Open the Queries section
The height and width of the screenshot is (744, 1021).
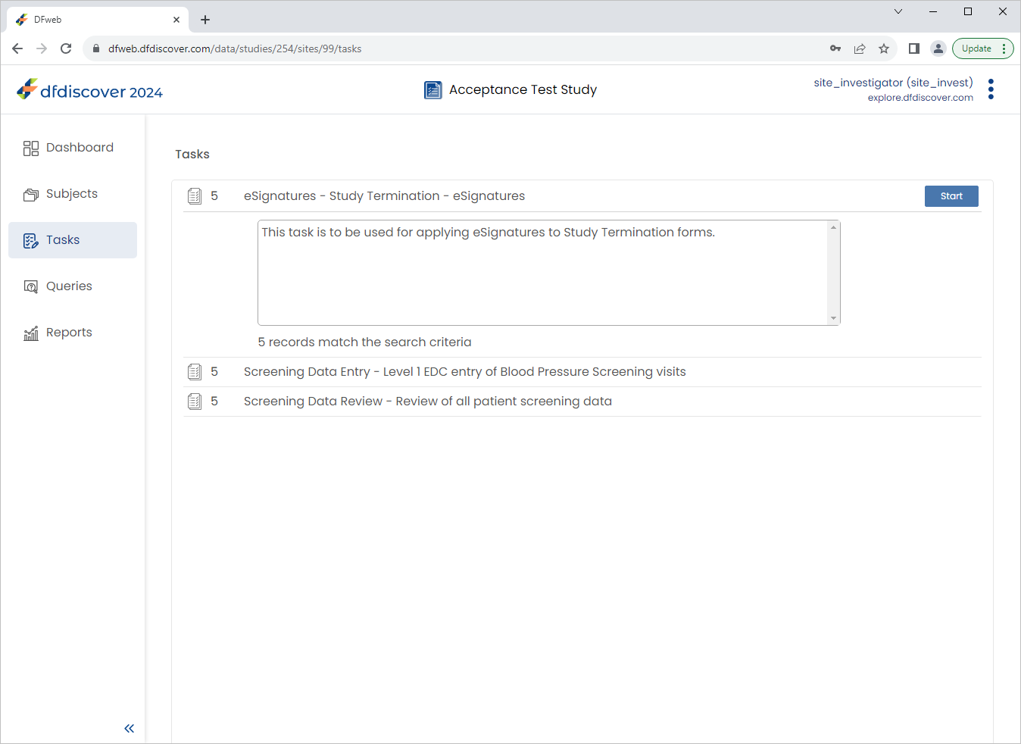pos(73,286)
